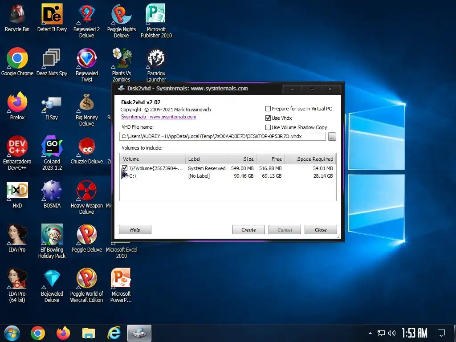Select the Detect It Easy desktop icon
The height and width of the screenshot is (342, 456).
click(52, 19)
